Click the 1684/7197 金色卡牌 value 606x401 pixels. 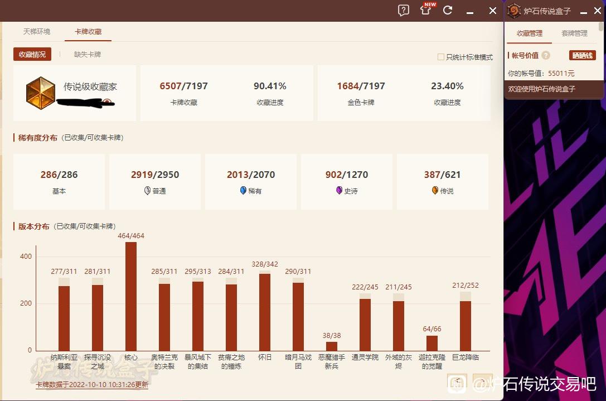point(361,86)
